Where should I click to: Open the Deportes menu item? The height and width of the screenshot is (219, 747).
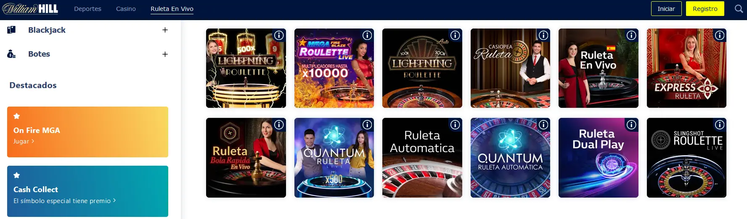click(x=87, y=9)
